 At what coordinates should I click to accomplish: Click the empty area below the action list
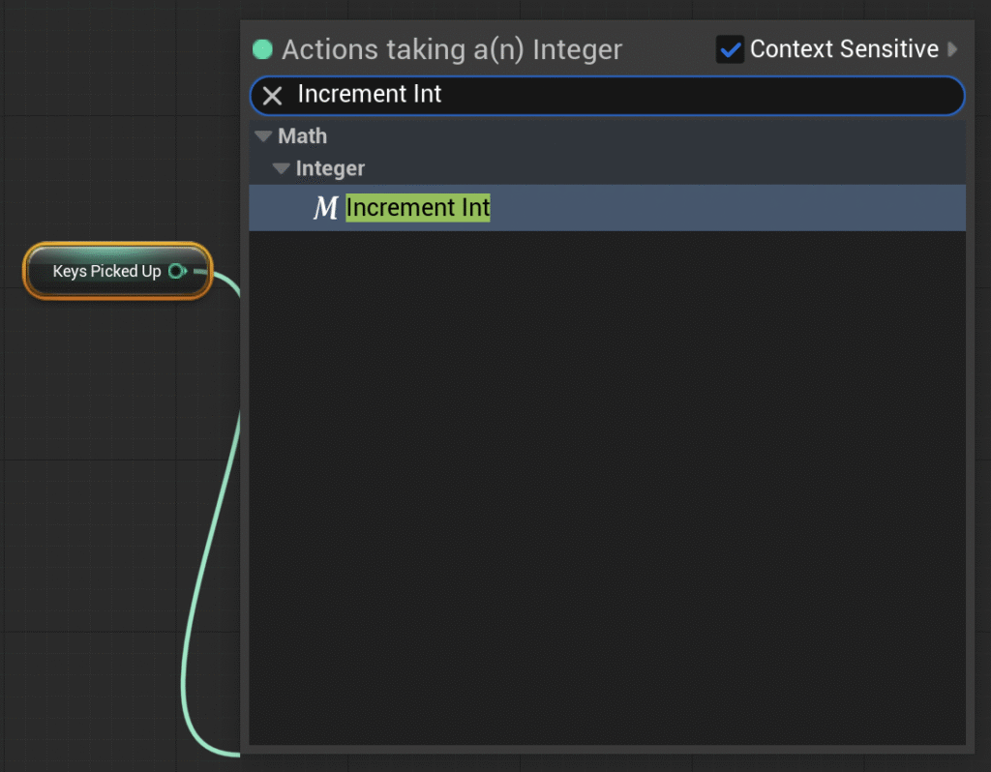click(607, 484)
